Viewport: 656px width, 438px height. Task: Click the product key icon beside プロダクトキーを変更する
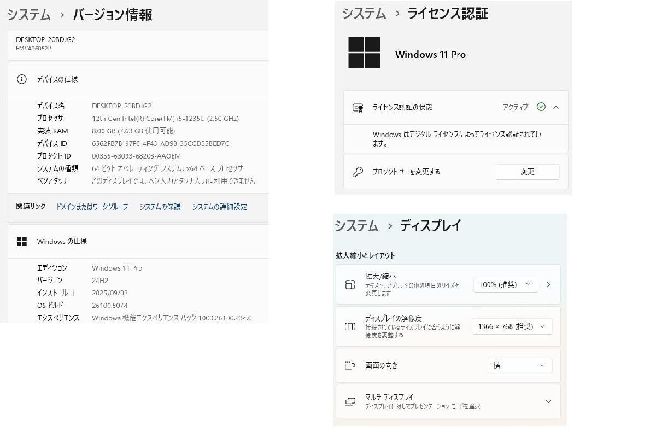pos(359,171)
